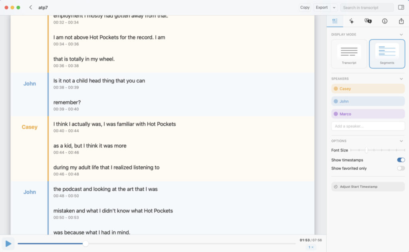409x252 pixels.
Task: Click segment 'was because what I had in mind.'
Action: tap(91, 232)
